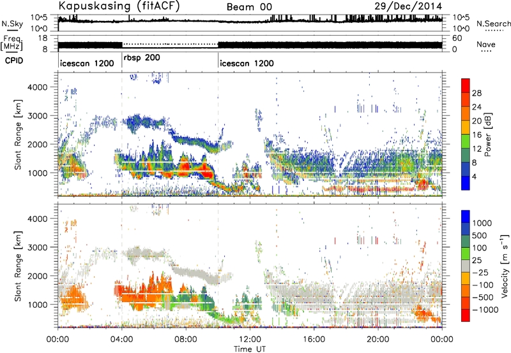Click the '1000' tick on the Velocity scale
Image resolution: width=511 pixels, height=353 pixels.
482,223
